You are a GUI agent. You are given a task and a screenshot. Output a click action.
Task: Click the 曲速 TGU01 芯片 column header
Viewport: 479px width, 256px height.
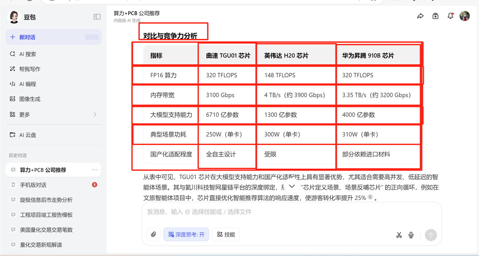228,56
